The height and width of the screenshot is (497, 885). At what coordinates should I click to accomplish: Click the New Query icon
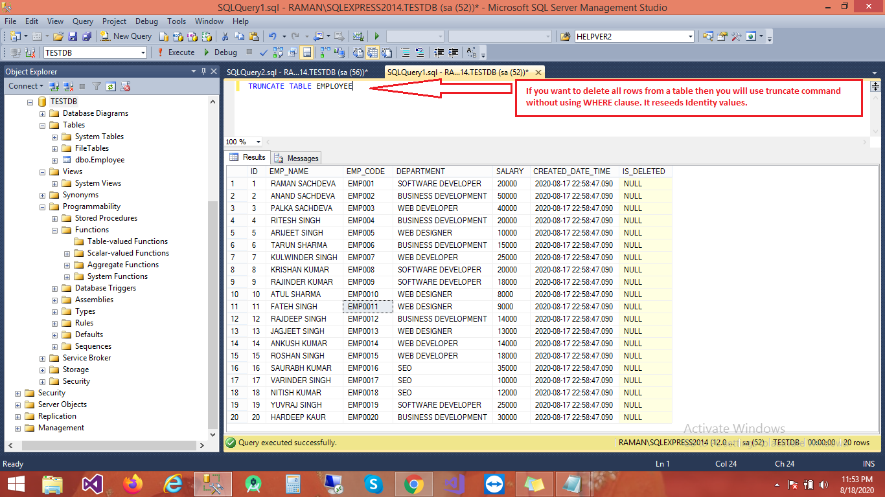105,36
